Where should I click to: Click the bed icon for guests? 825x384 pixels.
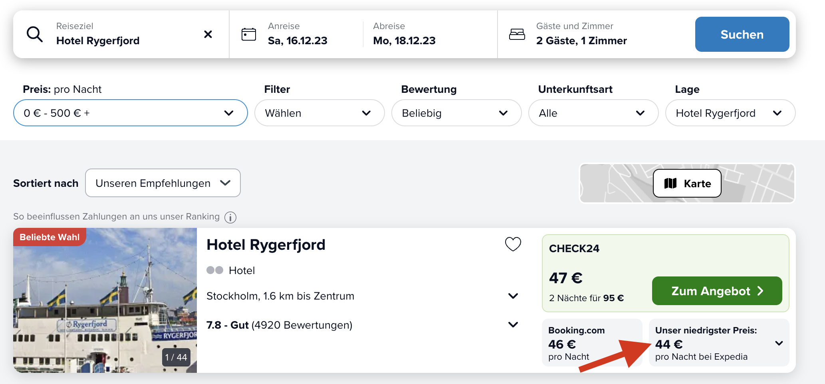tap(517, 34)
